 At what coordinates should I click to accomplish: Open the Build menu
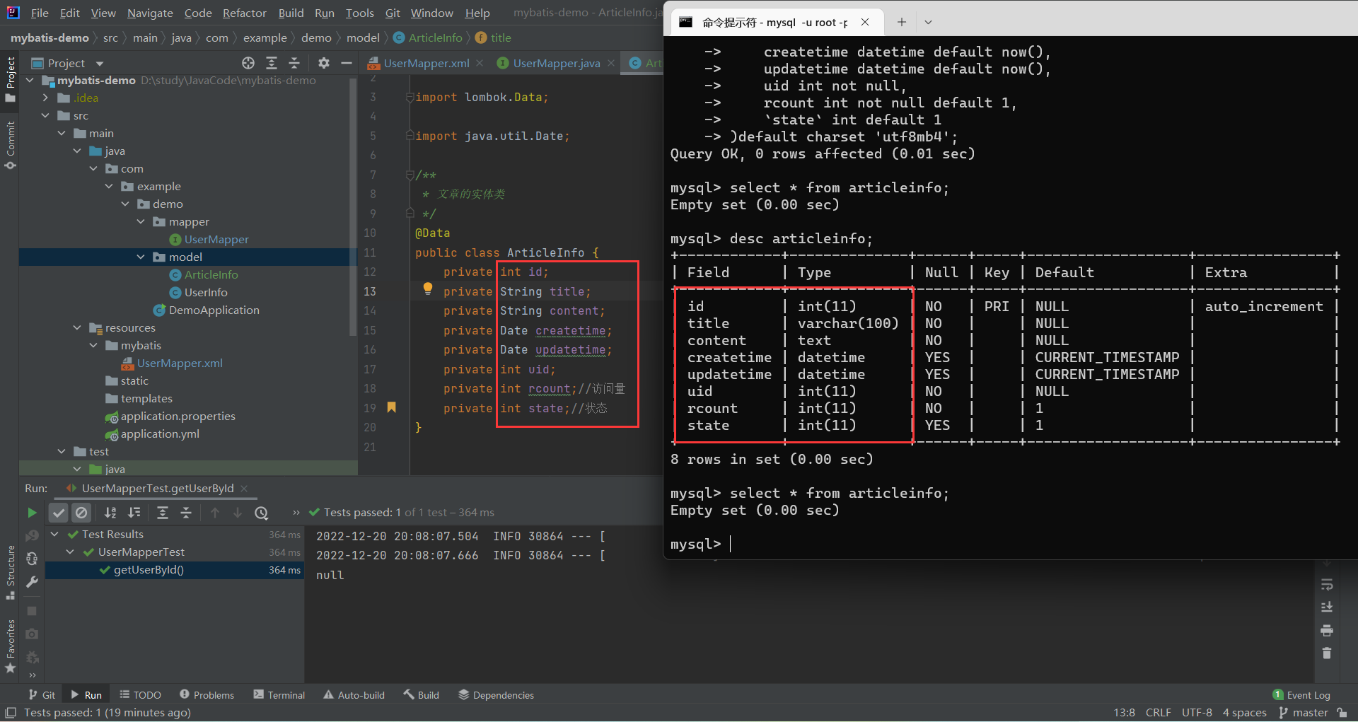(x=291, y=13)
